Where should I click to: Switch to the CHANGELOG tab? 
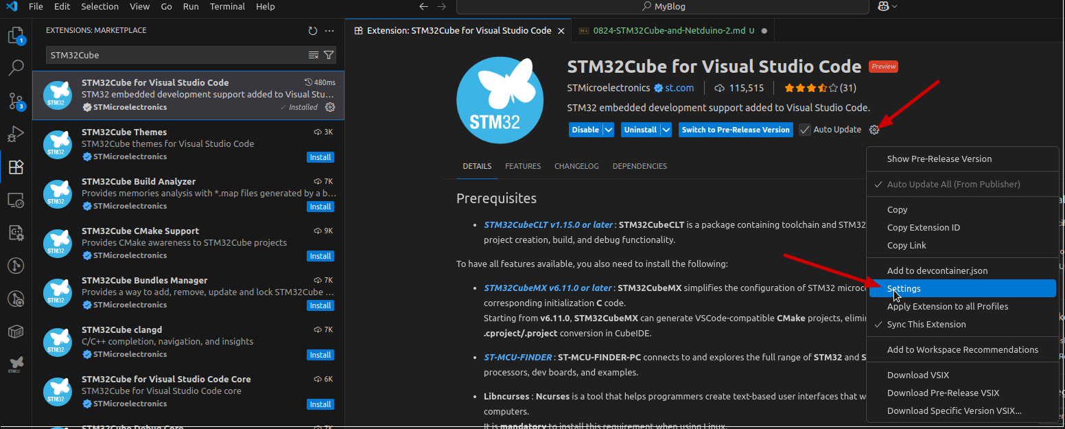pyautogui.click(x=576, y=165)
